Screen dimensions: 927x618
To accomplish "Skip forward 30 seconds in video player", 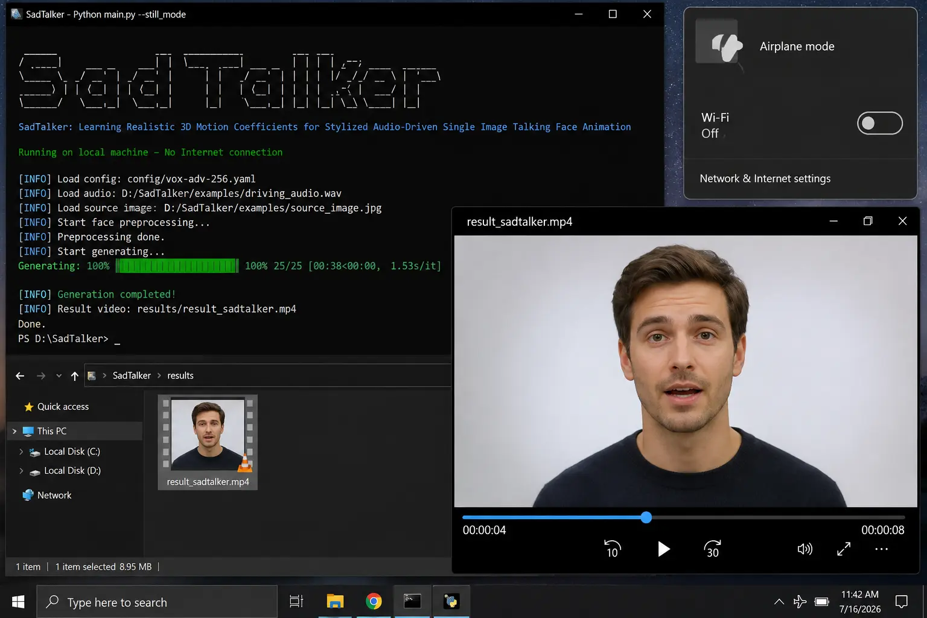I will pyautogui.click(x=712, y=549).
